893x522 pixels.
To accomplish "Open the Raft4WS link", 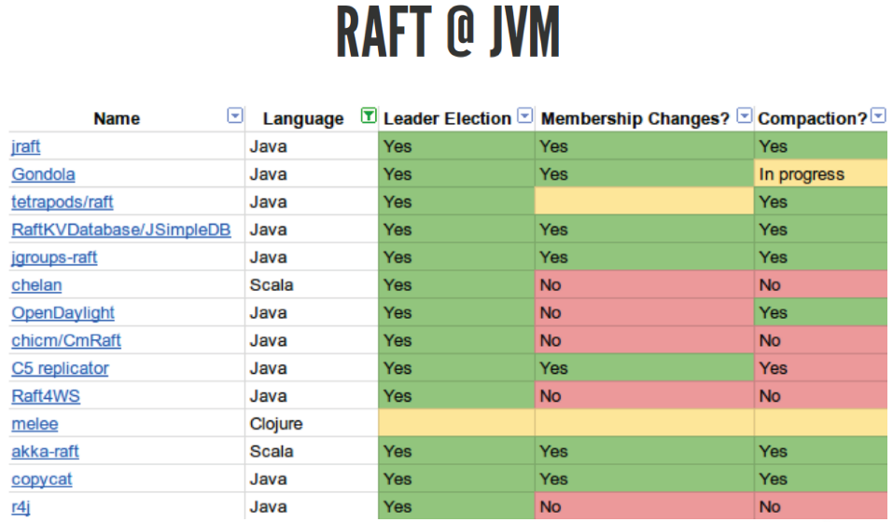I will (x=46, y=396).
